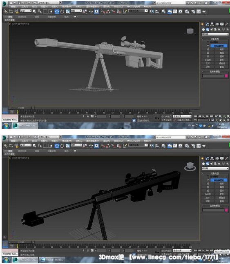230x264 pixels.
Task: Click 自动关键点 Auto Key button in upper screenshot
Action: [166, 116]
